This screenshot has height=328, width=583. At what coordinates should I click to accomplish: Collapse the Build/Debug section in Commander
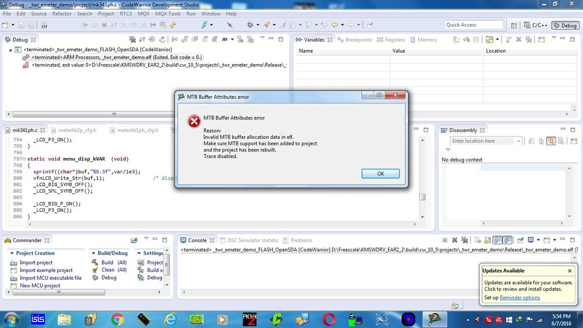point(93,253)
